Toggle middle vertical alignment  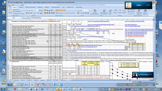point(47,10)
